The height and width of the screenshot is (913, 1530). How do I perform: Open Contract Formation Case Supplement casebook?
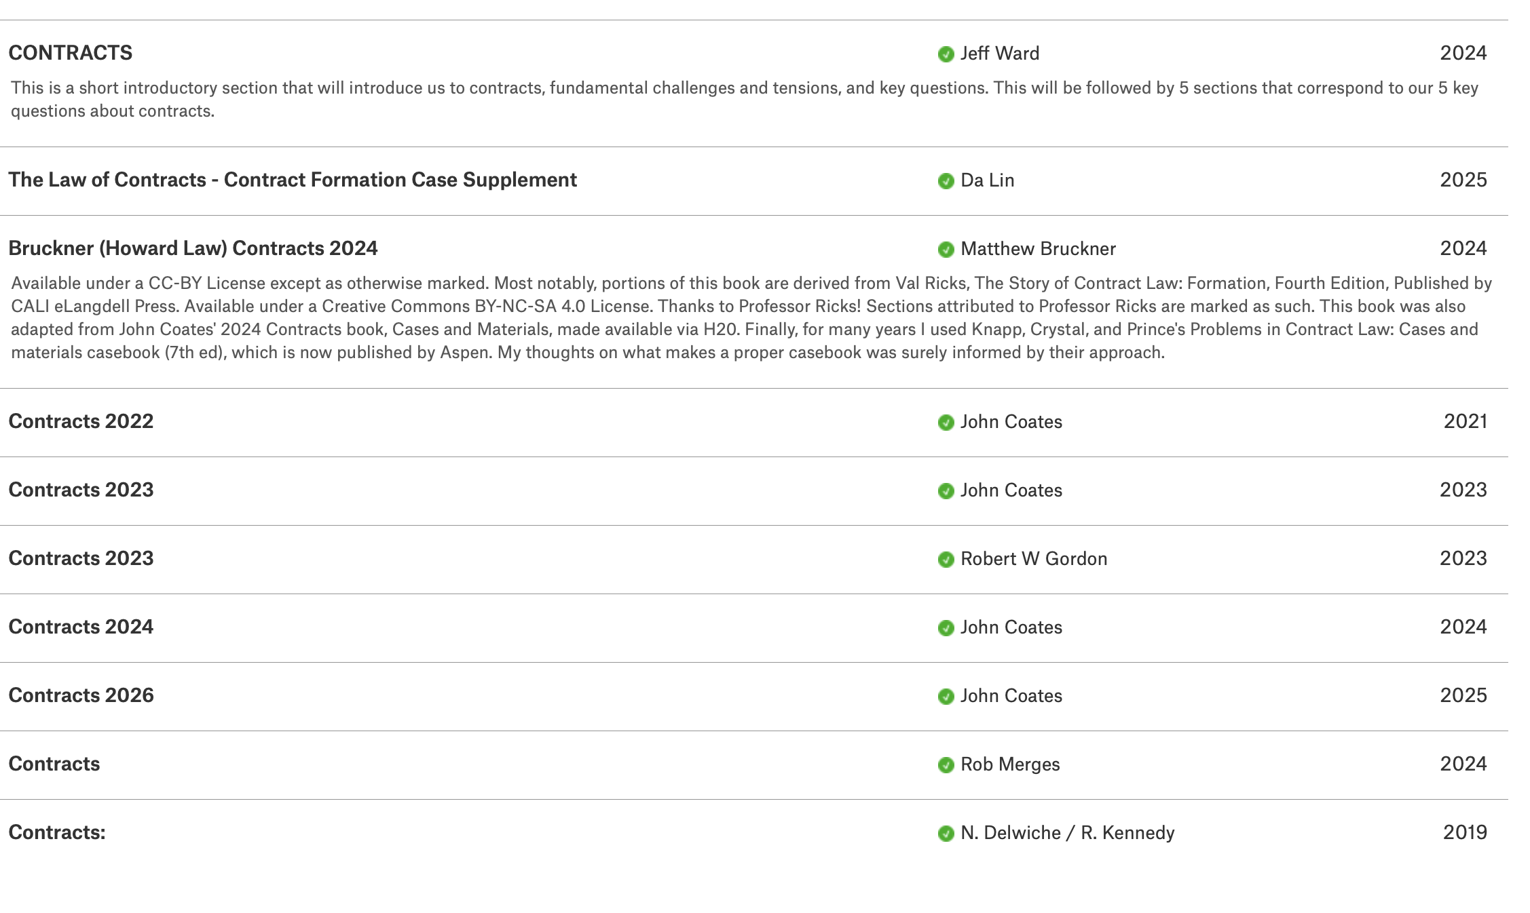point(293,180)
